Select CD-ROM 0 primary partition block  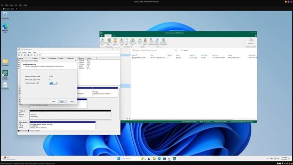pyautogui.click(x=62, y=125)
